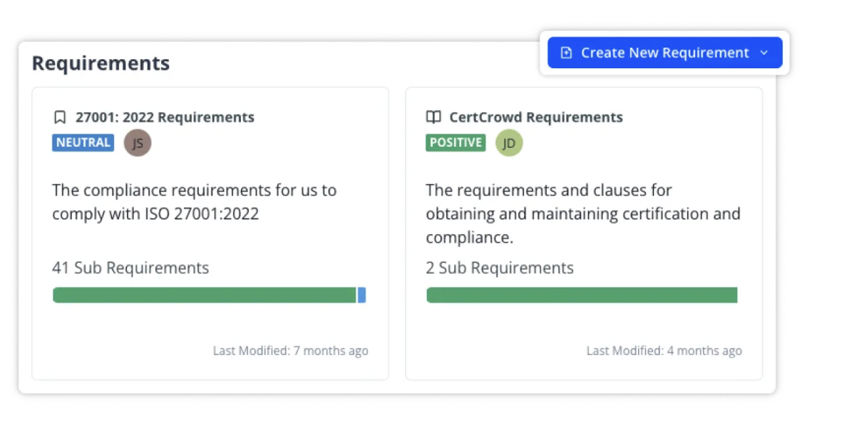Click the Create New Requirement button
Screen dimensions: 844x444
pyautogui.click(x=664, y=53)
